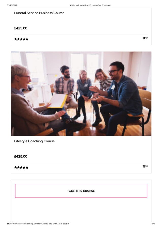Click the enrolled count 19 beside students icon
This screenshot has height=229, width=162.
(x=147, y=166)
